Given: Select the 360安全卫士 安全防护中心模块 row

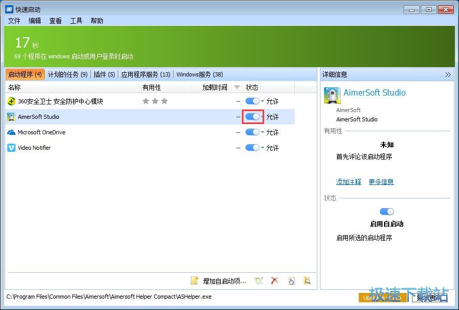Looking at the screenshot, I should (x=150, y=101).
